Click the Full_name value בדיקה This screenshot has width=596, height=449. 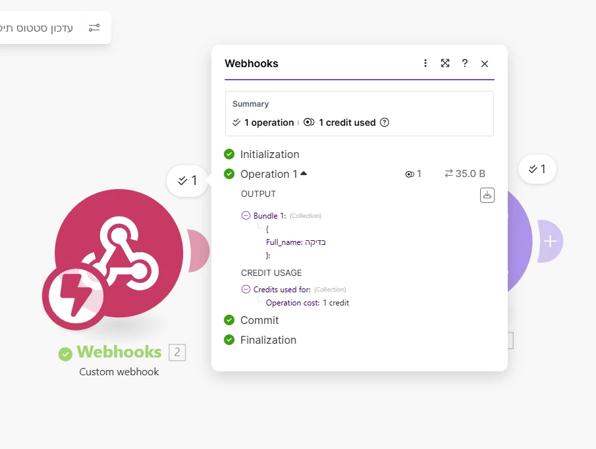[x=315, y=242]
